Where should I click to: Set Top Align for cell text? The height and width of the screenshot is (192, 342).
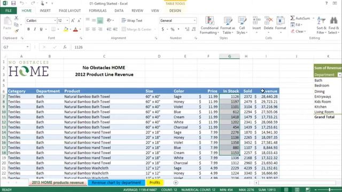pos(88,20)
